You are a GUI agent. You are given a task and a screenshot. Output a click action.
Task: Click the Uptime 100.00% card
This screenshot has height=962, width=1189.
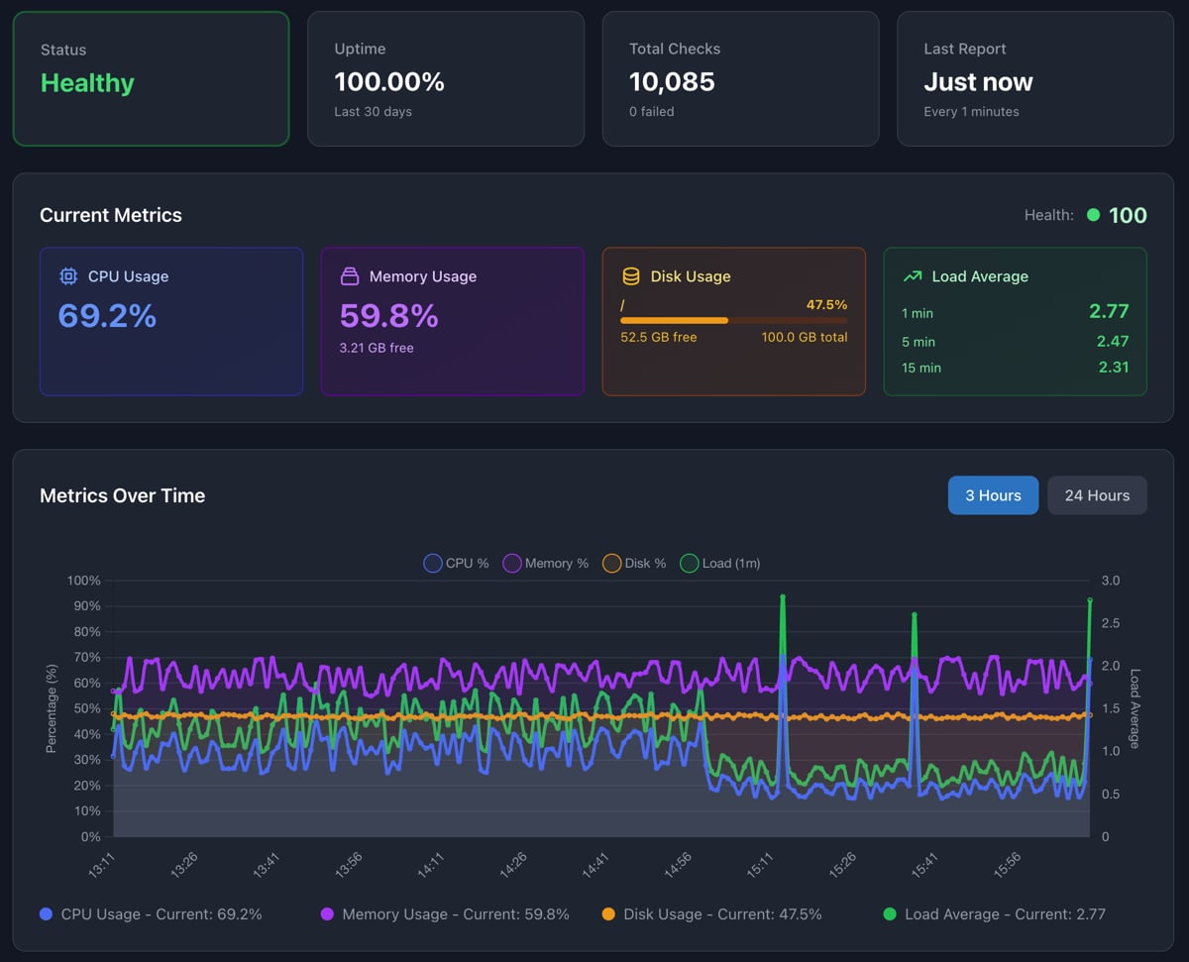click(445, 78)
